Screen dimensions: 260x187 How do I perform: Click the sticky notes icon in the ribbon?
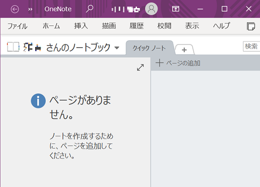click(x=251, y=26)
